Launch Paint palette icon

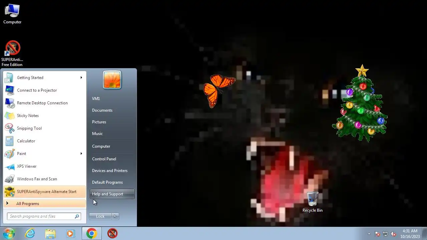click(x=9, y=154)
